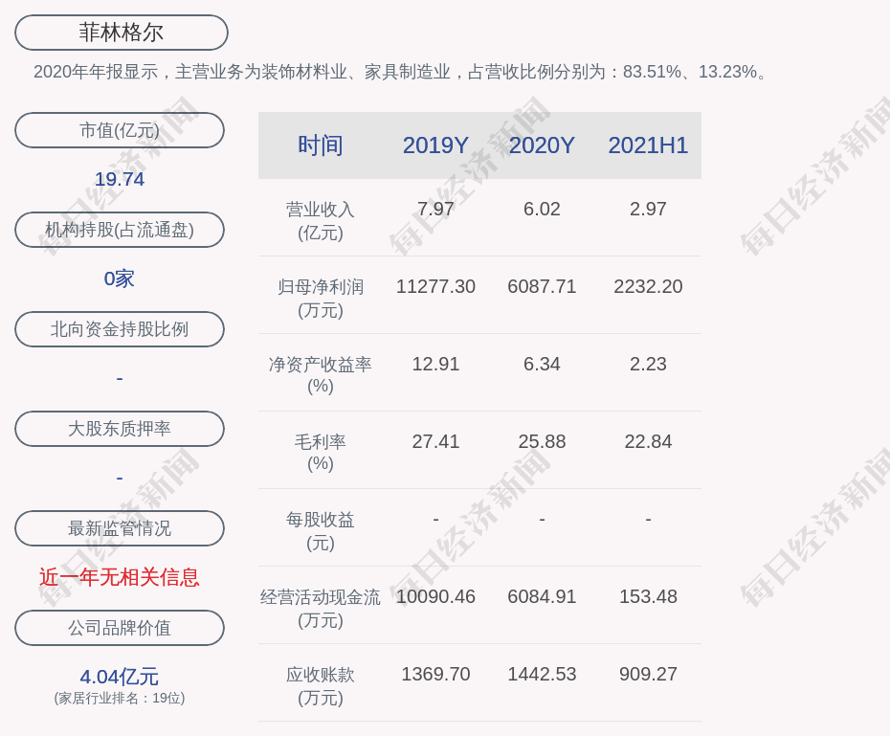Click the red 近一年无相关信息 text
This screenshot has height=736, width=890.
pyautogui.click(x=120, y=577)
